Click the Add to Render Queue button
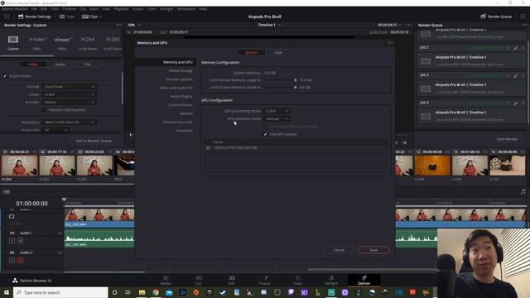 [94, 141]
